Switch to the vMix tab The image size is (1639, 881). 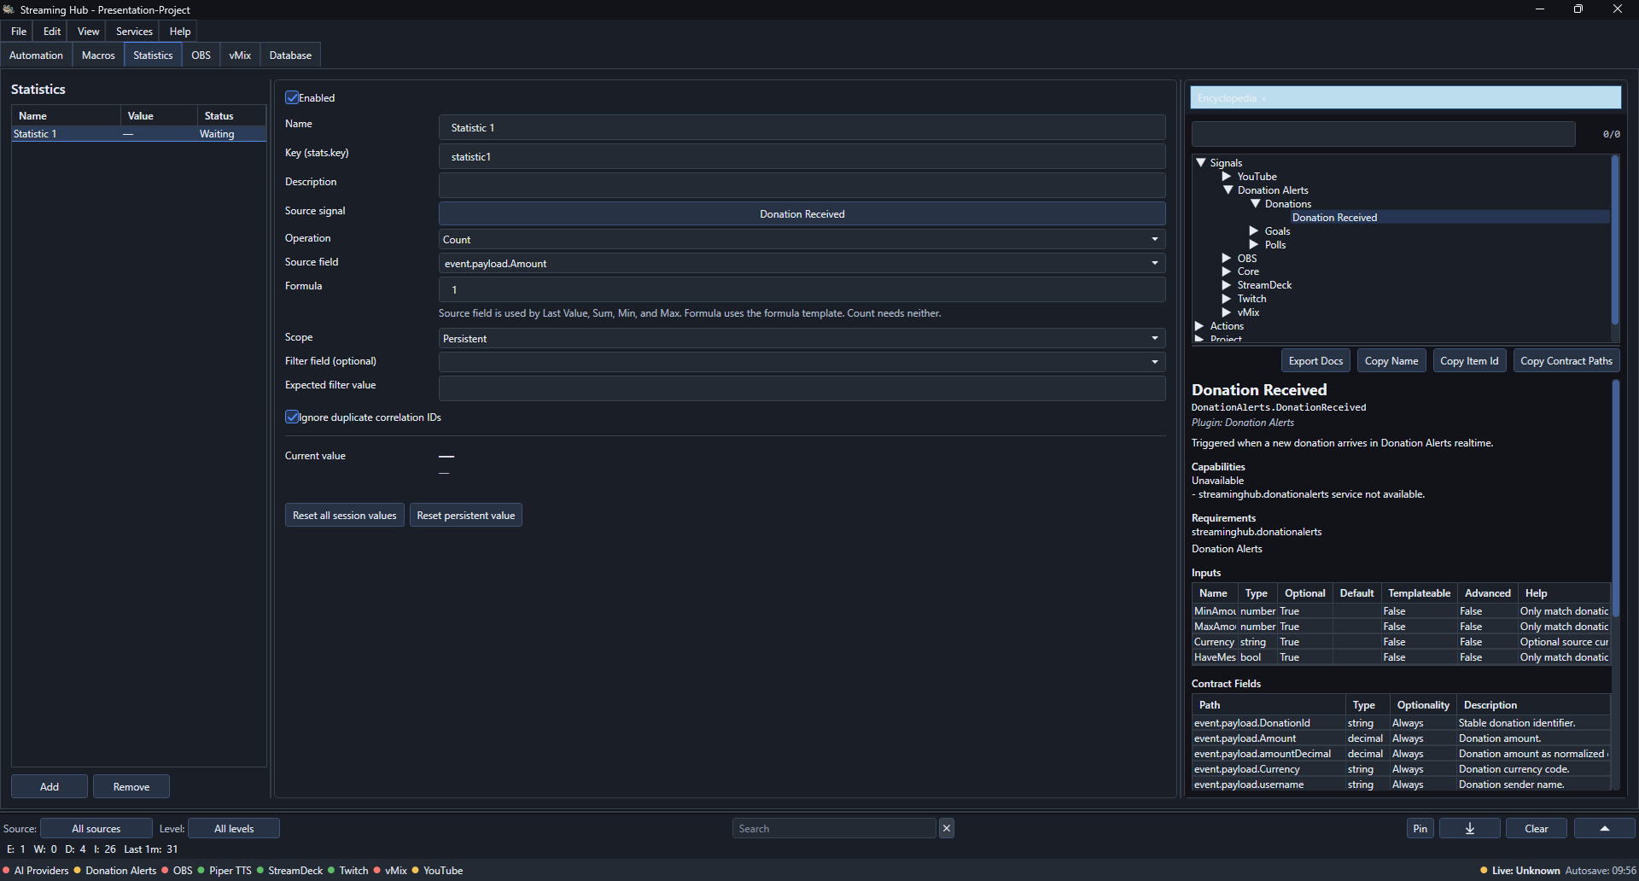coord(240,55)
